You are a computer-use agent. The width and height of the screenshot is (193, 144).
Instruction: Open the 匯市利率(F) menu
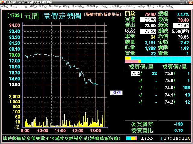(x=55, y=7)
